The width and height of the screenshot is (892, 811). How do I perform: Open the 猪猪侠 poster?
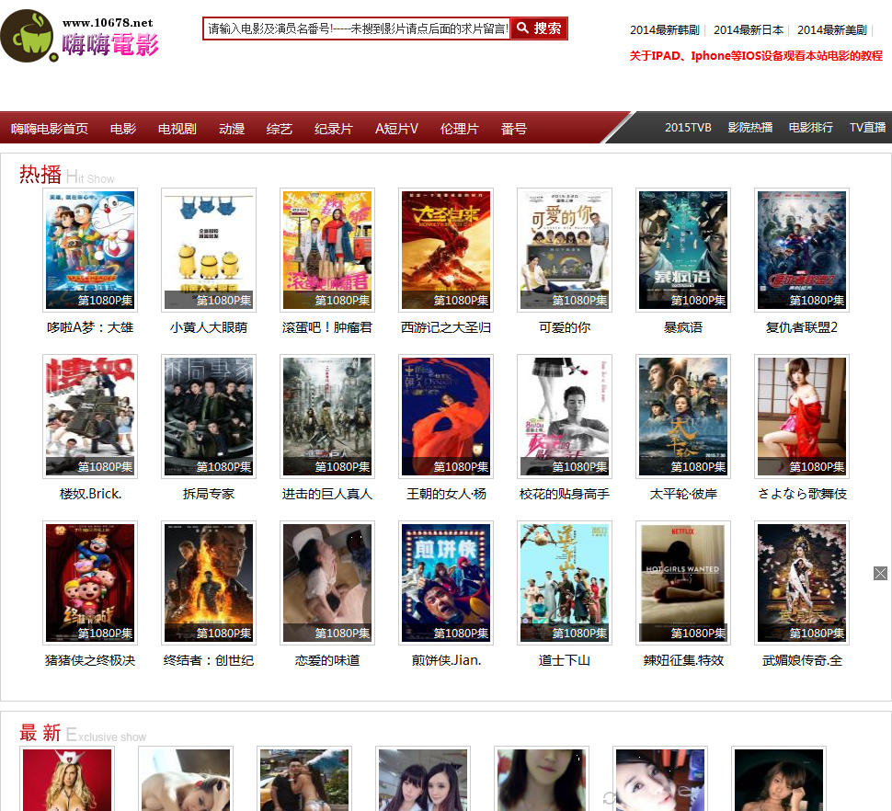90,583
